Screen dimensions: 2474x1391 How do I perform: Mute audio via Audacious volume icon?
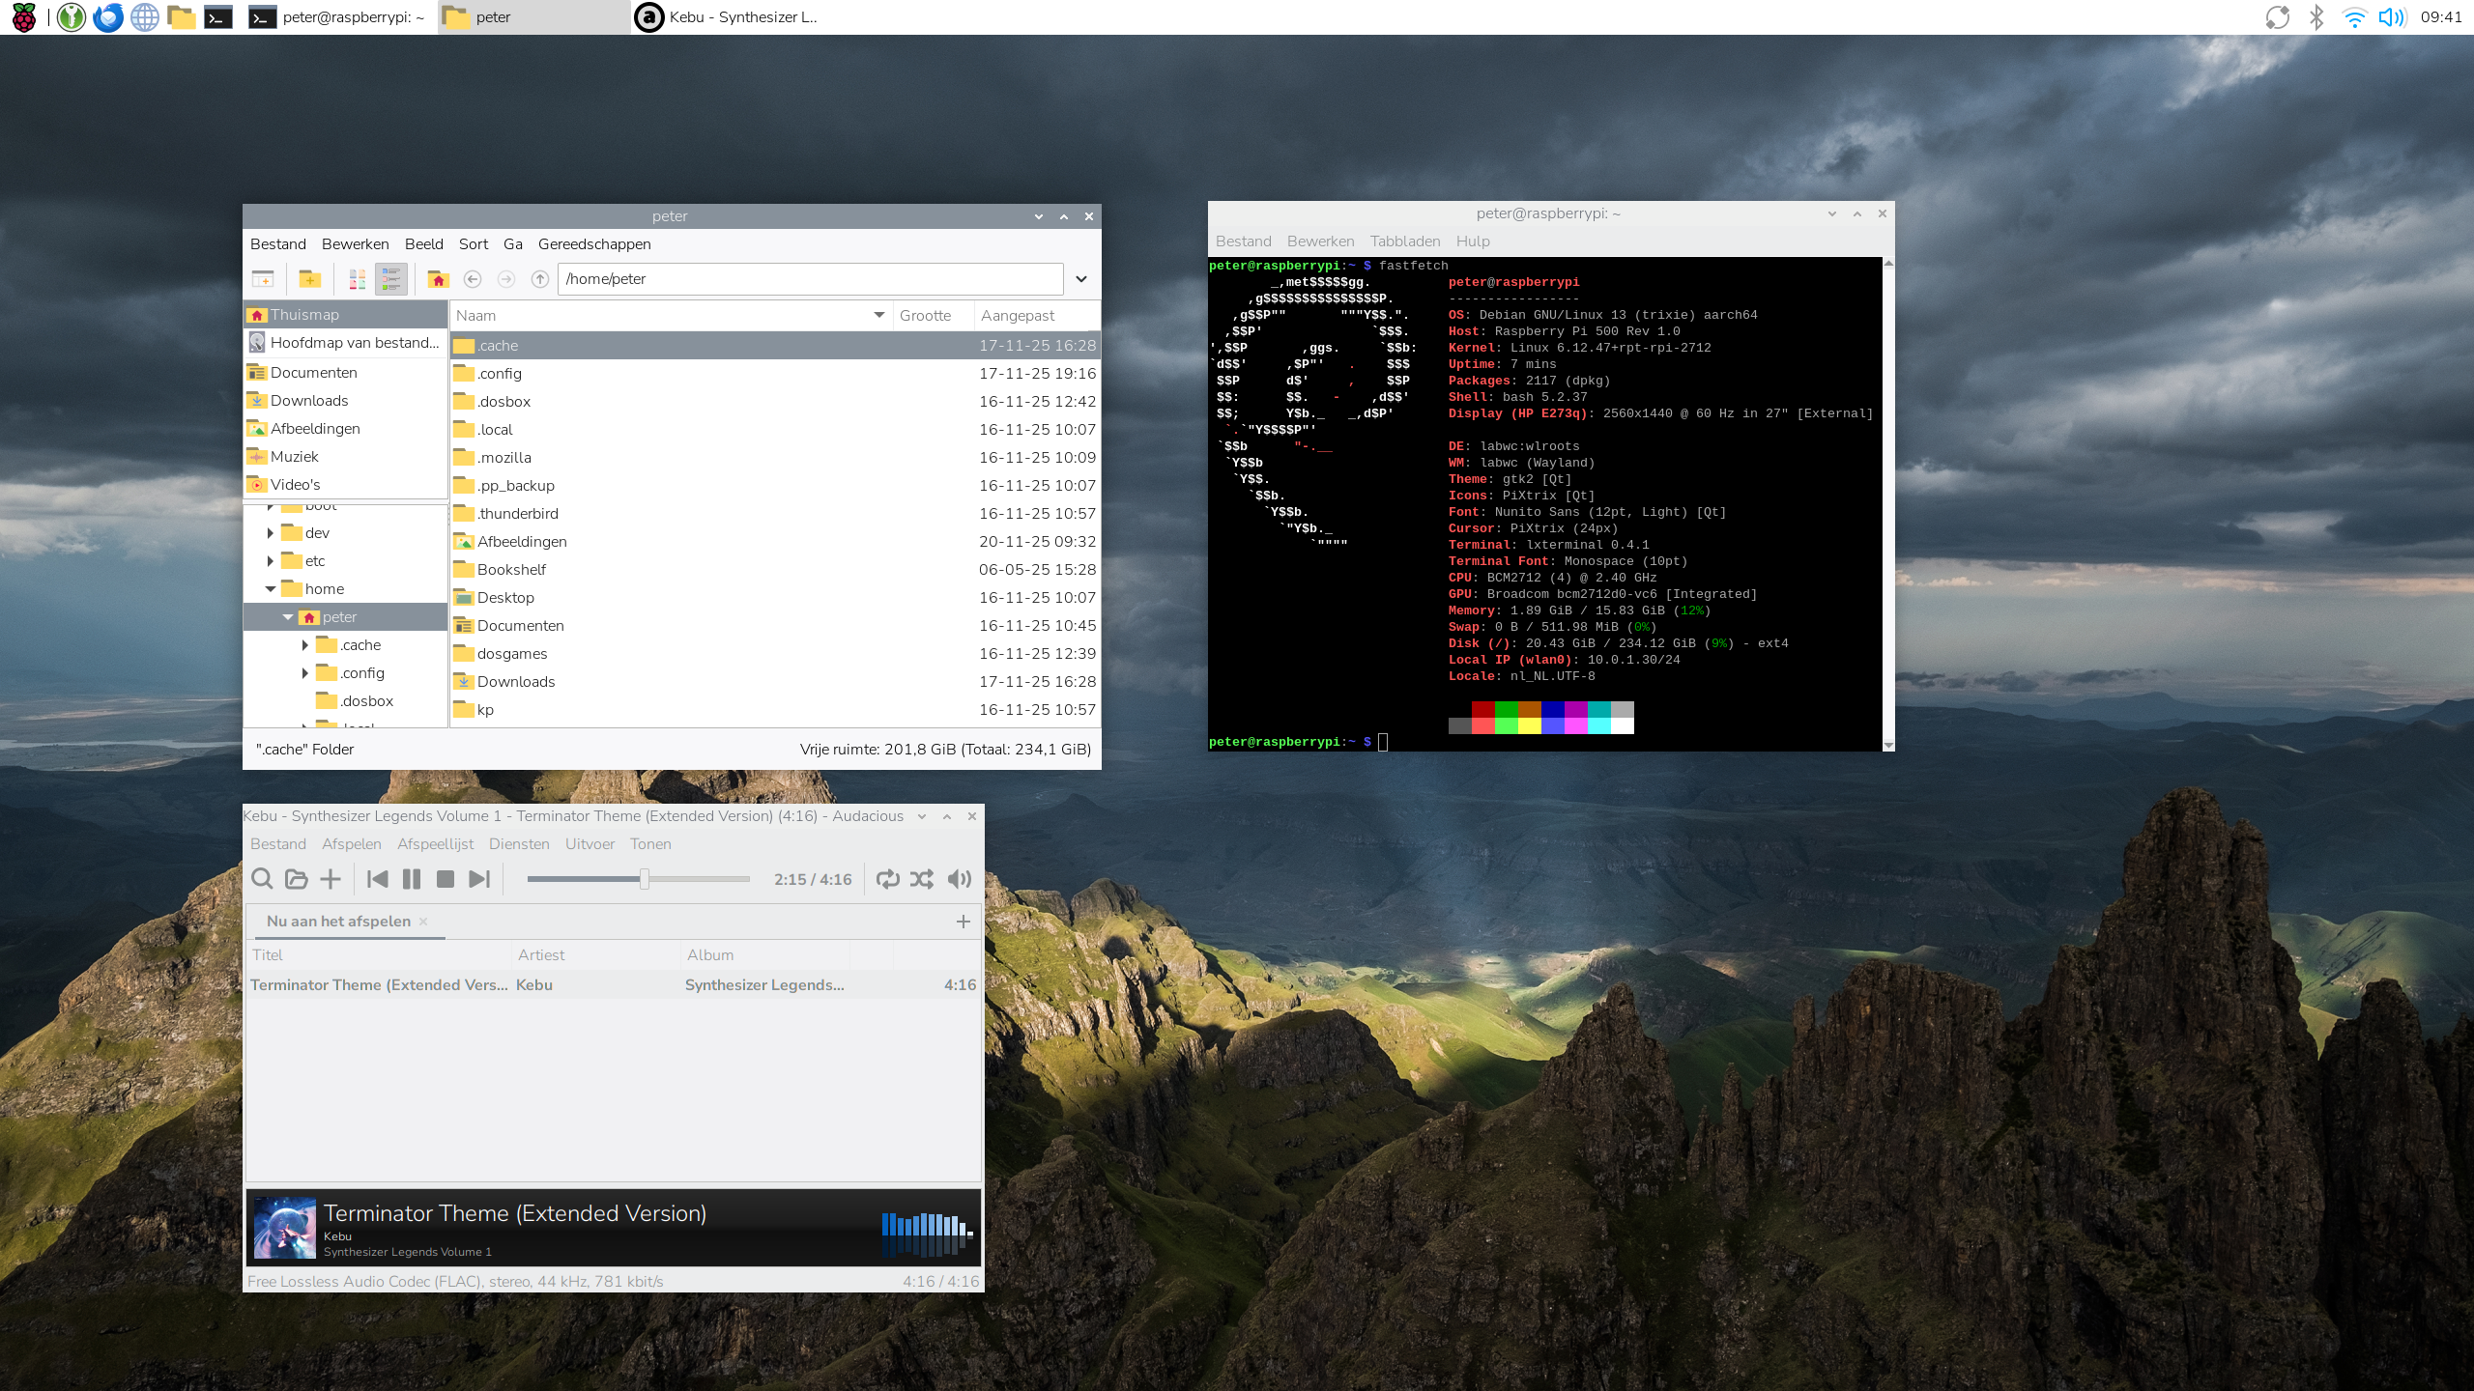959,879
